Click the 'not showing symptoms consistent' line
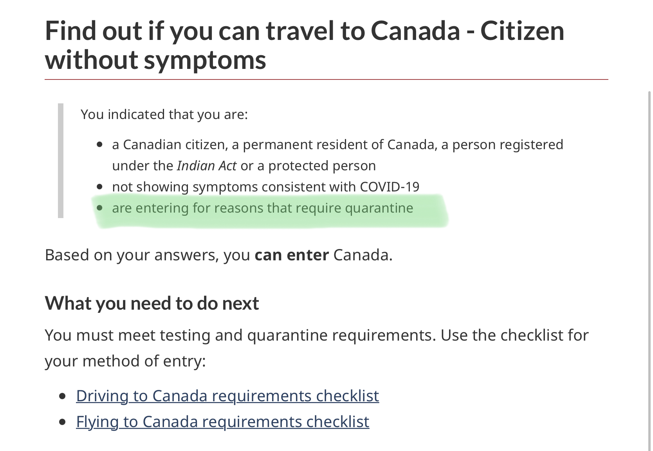The image size is (653, 451). pos(265,187)
